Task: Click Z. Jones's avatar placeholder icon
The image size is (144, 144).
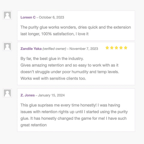Action: pos(7,93)
